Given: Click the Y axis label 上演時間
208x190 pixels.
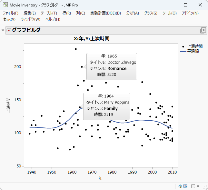Looking at the screenshot, I should pyautogui.click(x=8, y=105).
